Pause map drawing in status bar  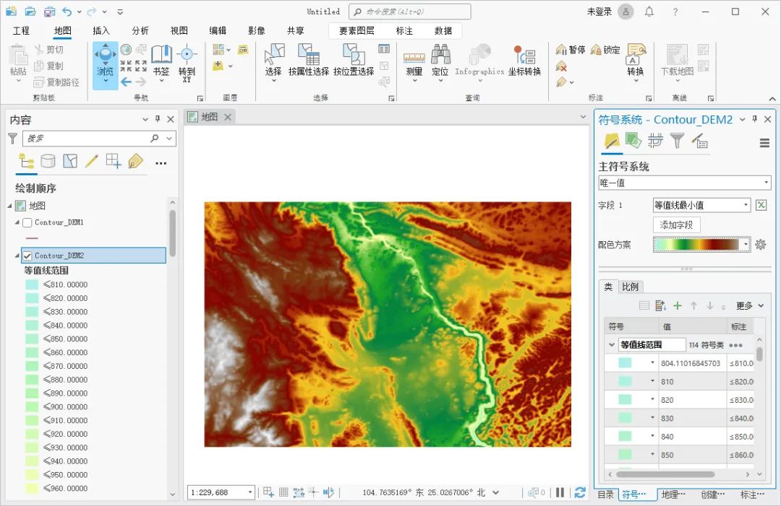[560, 492]
